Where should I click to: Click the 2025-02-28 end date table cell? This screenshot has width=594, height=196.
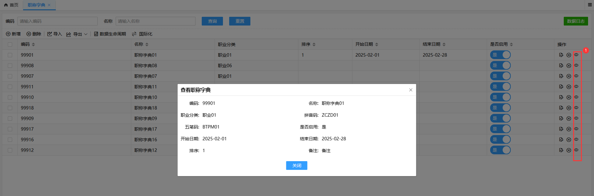point(435,55)
